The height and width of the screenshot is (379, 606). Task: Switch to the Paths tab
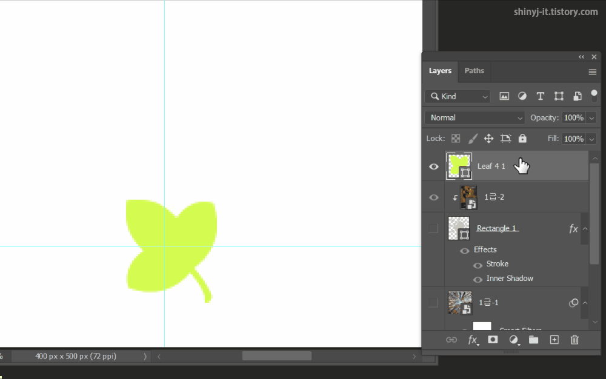pyautogui.click(x=474, y=71)
